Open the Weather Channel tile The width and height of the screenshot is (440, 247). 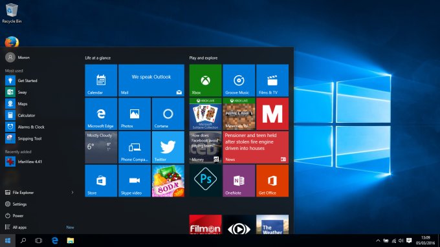(272, 224)
